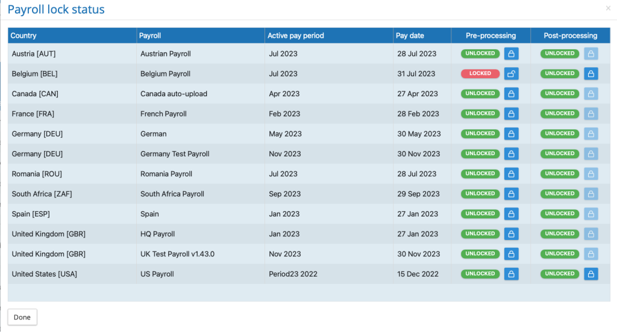
Task: Click the red LOCKED badge for Belgium
Action: [480, 73]
